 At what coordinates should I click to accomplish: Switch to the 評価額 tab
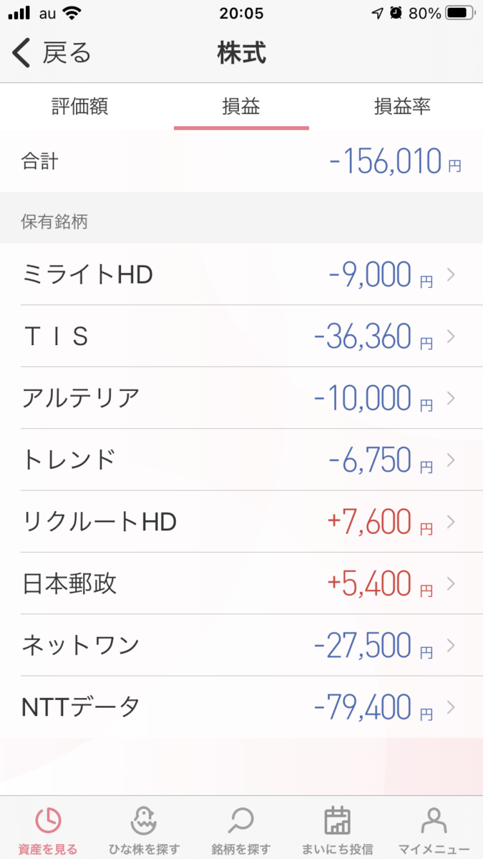80,107
